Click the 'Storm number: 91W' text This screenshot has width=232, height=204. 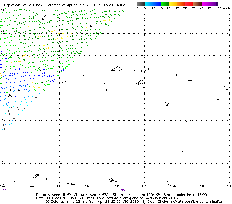coord(53,195)
